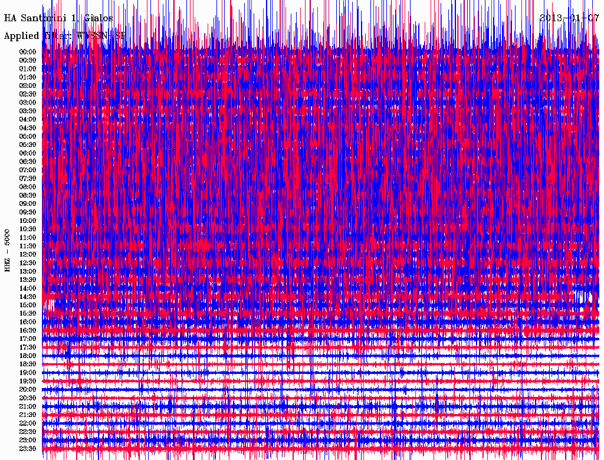Select the '09:00' time label
Image resolution: width=604 pixels, height=460 pixels.
[x=28, y=204]
